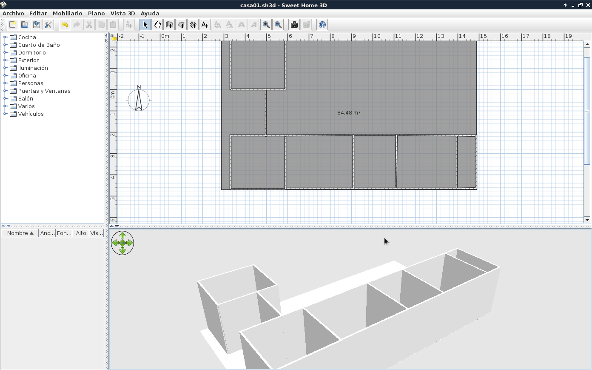
Task: Activate the Pan hand tool
Action: [x=157, y=25]
